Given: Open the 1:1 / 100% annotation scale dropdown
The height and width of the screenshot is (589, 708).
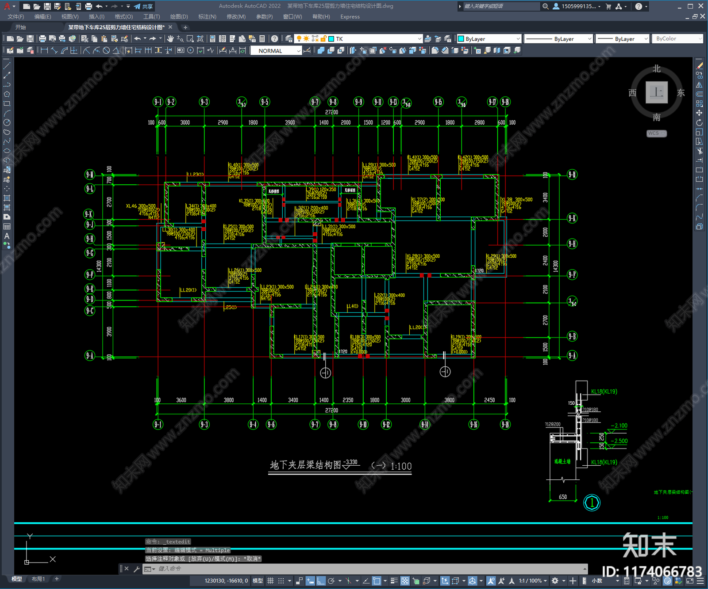Looking at the screenshot, I should [x=533, y=581].
